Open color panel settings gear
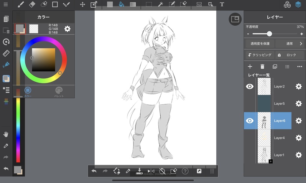The width and height of the screenshot is (306, 183). tap(67, 29)
